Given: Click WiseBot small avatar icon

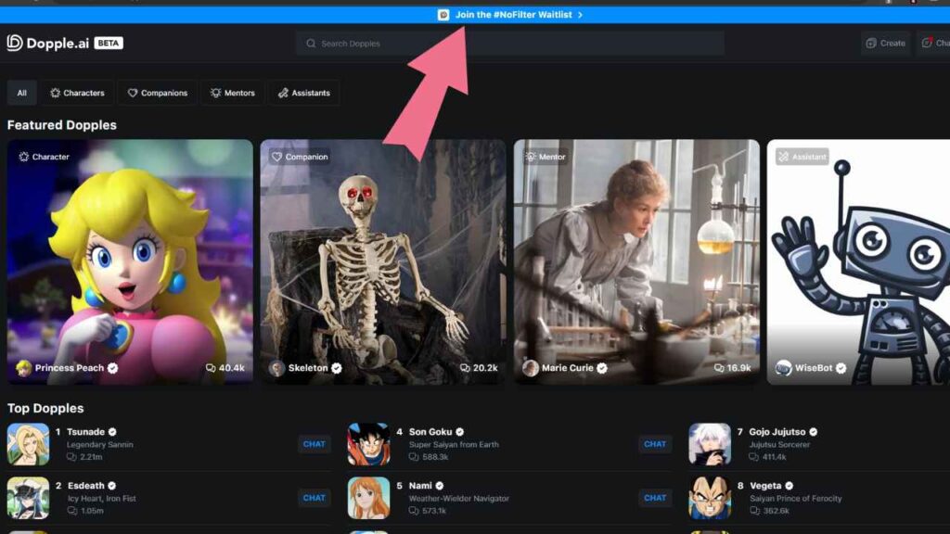Looking at the screenshot, I should [783, 368].
